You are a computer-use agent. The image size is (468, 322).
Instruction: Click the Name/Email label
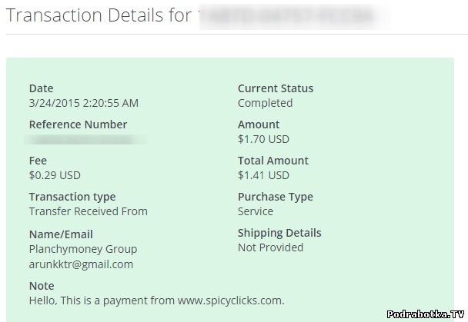(61, 234)
